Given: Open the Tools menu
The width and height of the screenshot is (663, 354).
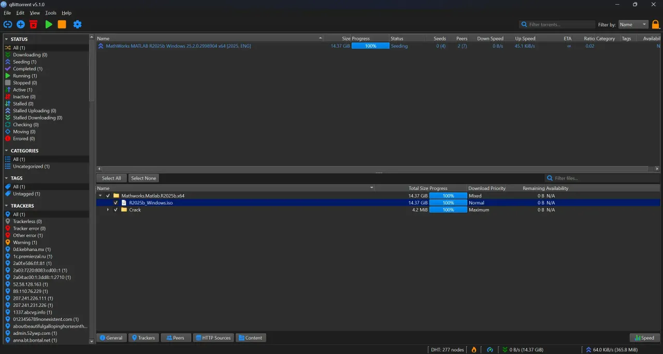Looking at the screenshot, I should coord(51,13).
